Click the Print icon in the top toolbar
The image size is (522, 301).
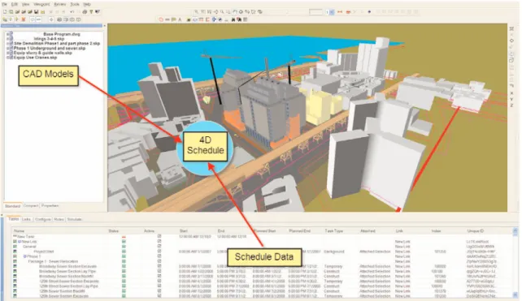(x=85, y=12)
